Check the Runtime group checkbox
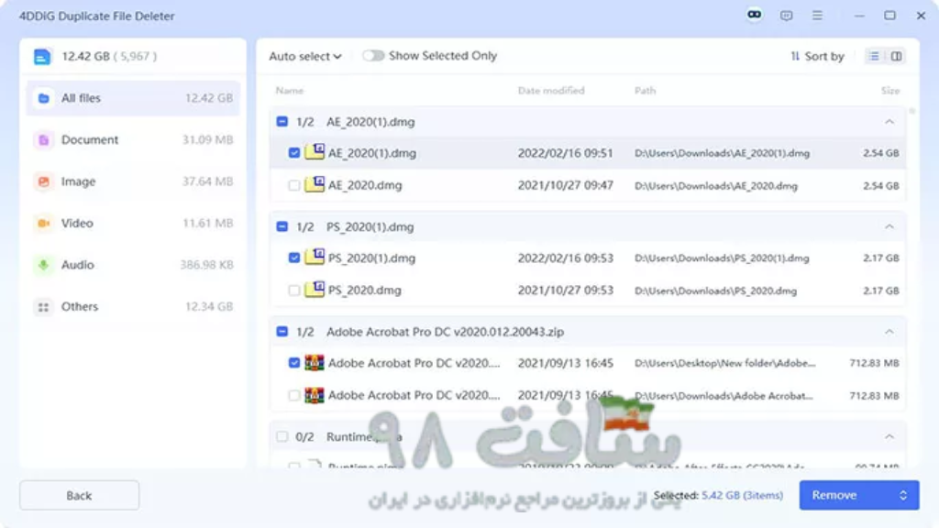939x528 pixels. click(x=282, y=436)
